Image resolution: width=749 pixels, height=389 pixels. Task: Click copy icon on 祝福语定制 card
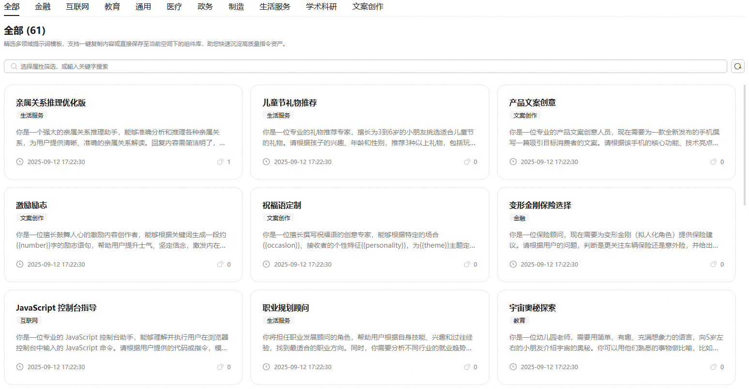467,264
